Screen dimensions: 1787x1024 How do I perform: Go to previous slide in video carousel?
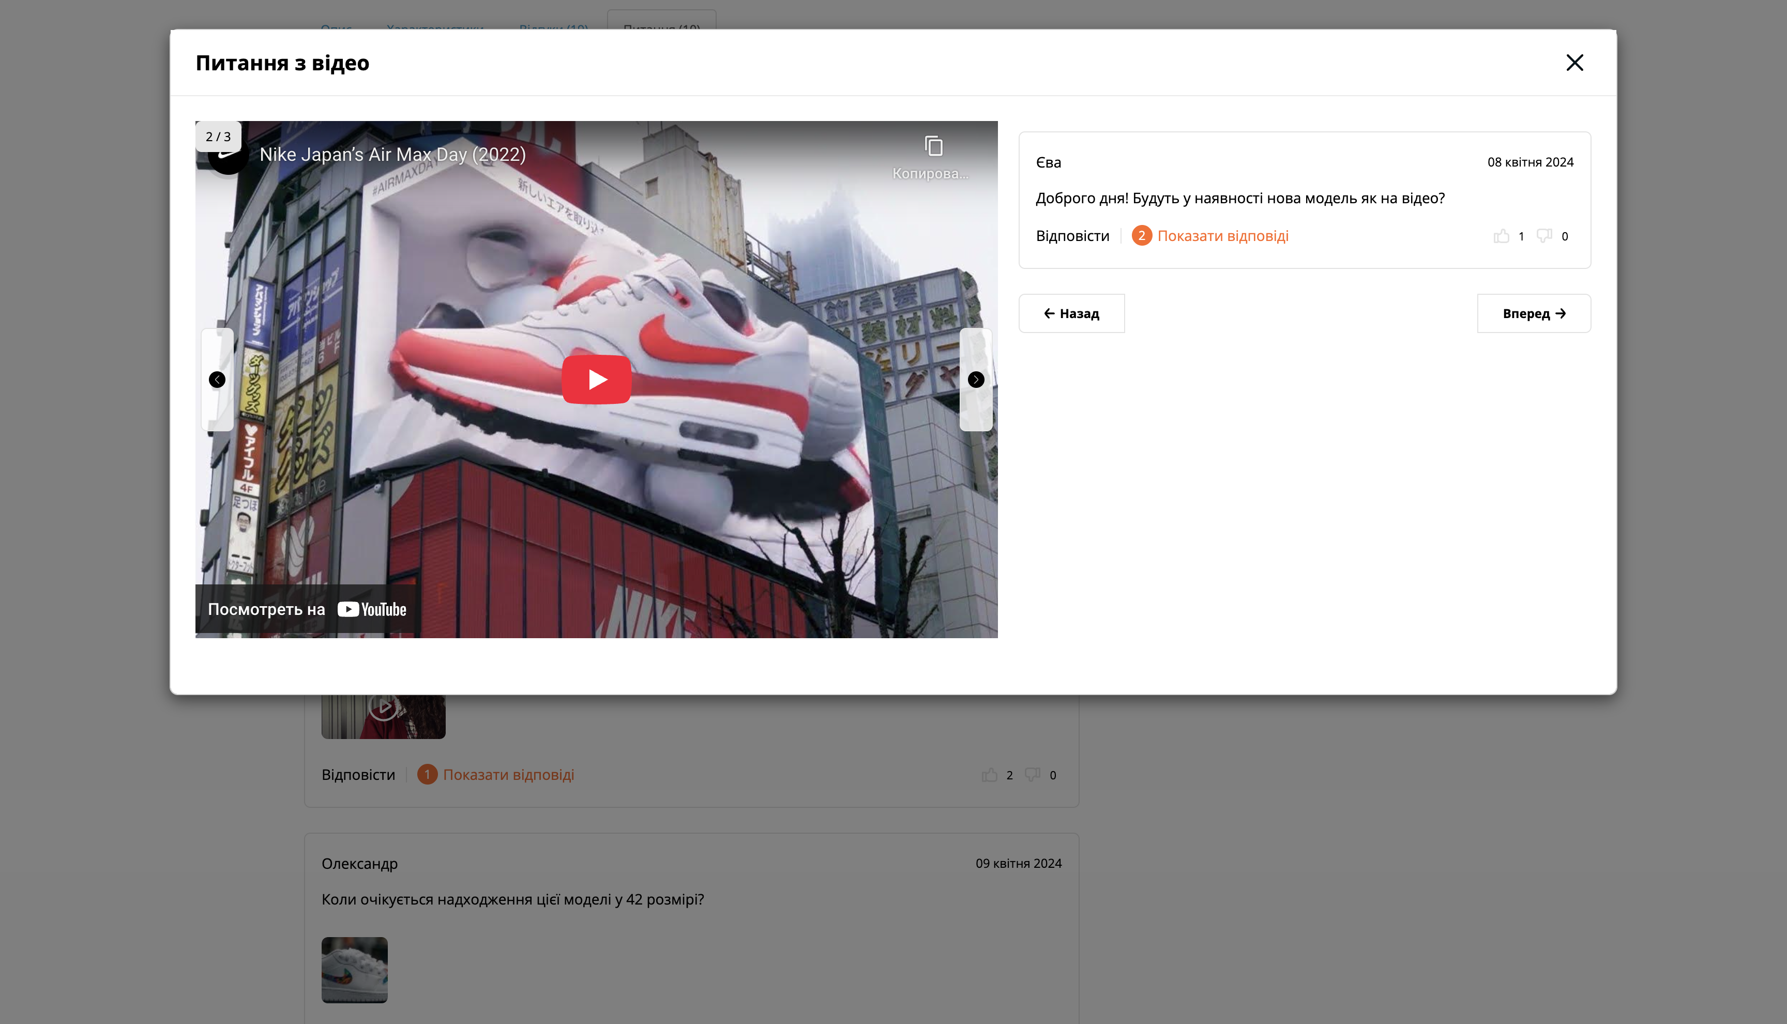point(217,379)
